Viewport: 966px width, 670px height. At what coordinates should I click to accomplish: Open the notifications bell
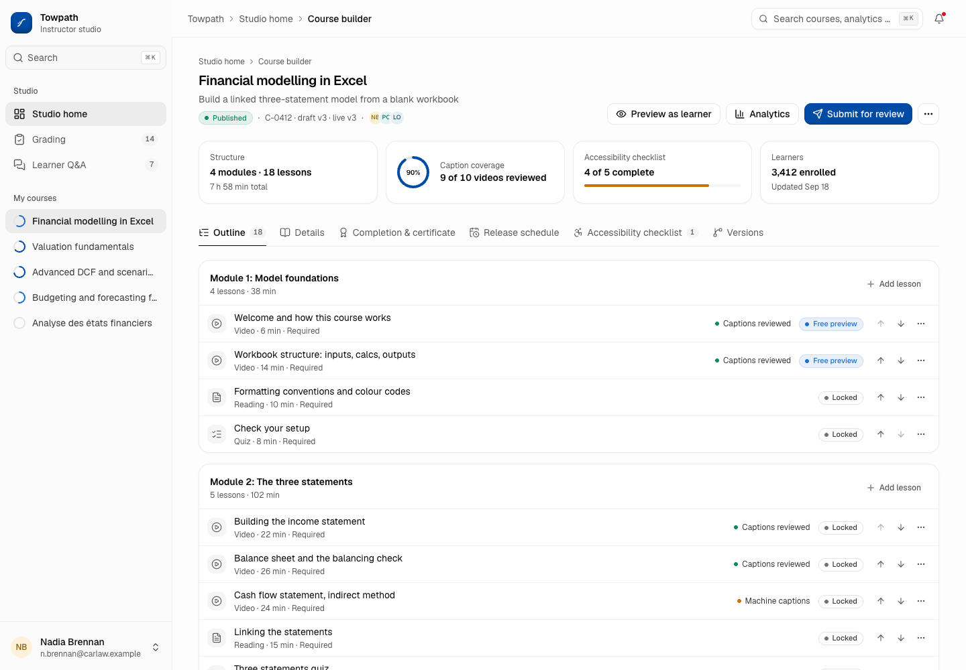(939, 19)
